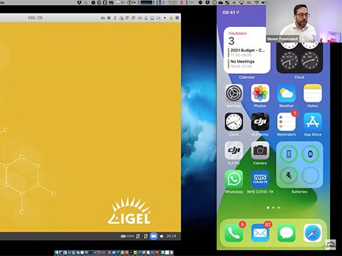Tap the Phone icon in dock

click(234, 233)
